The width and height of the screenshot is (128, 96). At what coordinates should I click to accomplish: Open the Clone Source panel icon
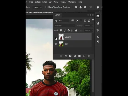[x=98, y=23]
